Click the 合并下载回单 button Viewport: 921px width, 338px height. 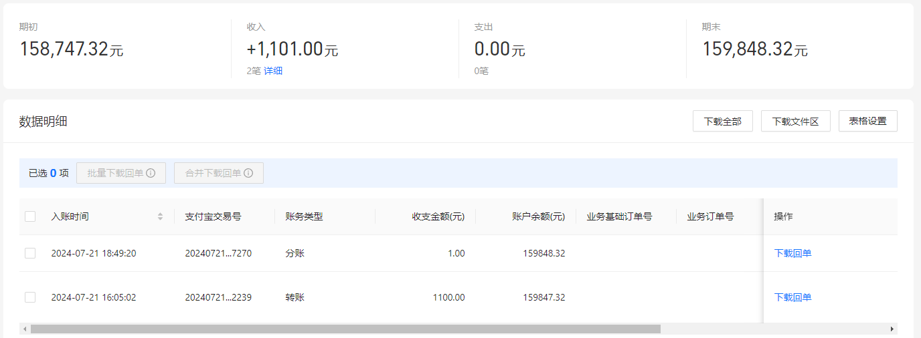coord(219,173)
